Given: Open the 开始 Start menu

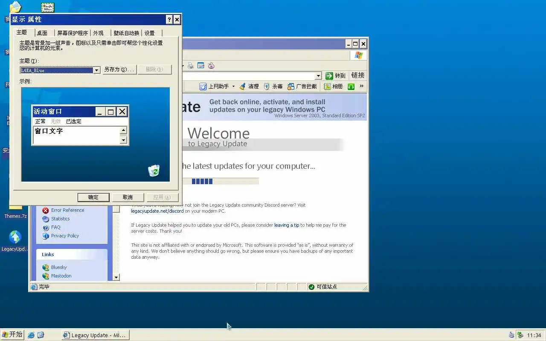Looking at the screenshot, I should [12, 335].
